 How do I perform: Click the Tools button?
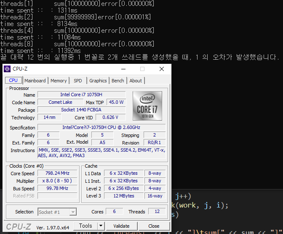click(x=85, y=226)
